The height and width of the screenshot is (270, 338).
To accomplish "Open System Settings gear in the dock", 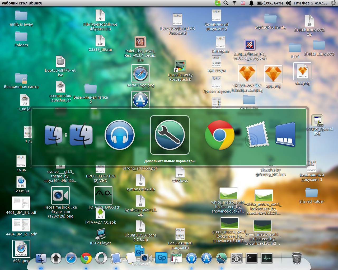I will (x=237, y=258).
